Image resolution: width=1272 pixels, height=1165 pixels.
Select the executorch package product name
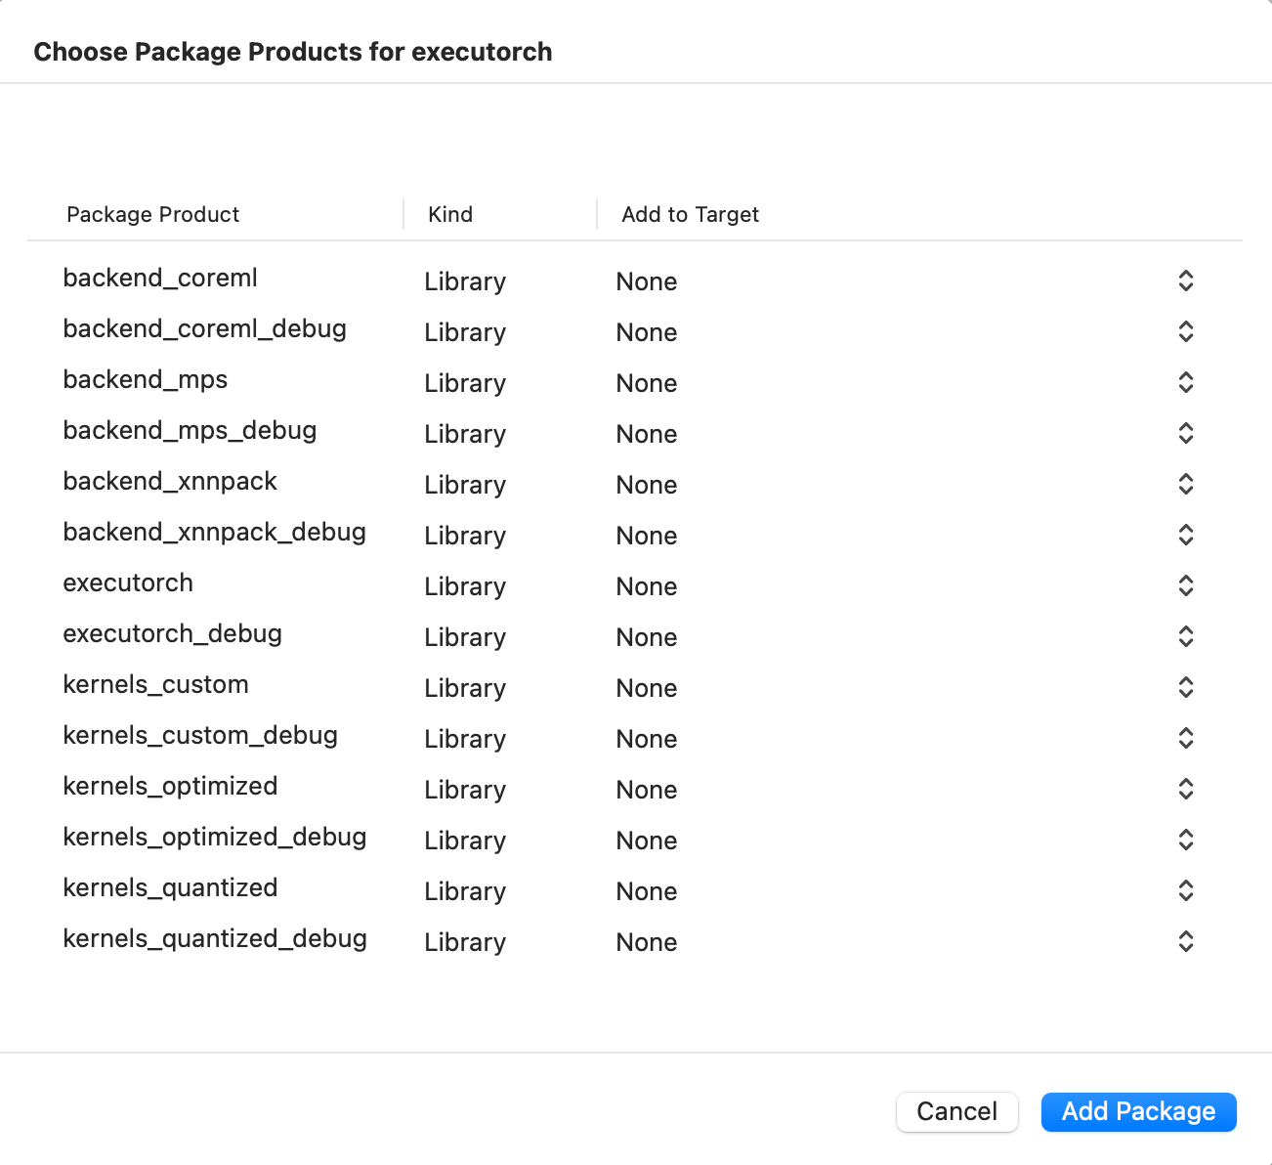point(128,583)
